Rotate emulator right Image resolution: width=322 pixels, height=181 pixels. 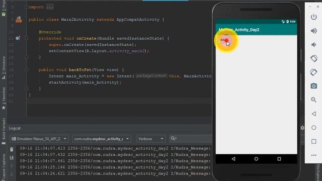pos(313,72)
